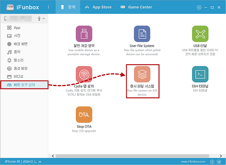Switch to the App Store tab
Image resolution: width=226 pixels, height=165 pixels.
[98, 7]
